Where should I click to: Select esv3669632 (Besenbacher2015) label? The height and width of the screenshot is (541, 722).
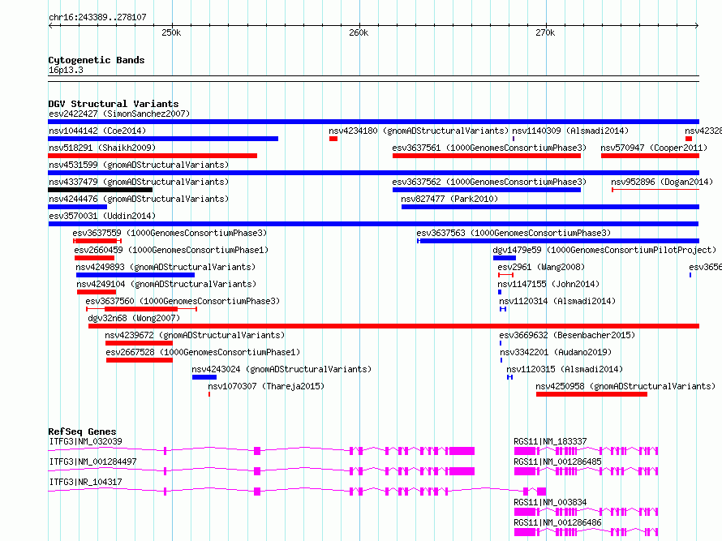pyautogui.click(x=567, y=335)
